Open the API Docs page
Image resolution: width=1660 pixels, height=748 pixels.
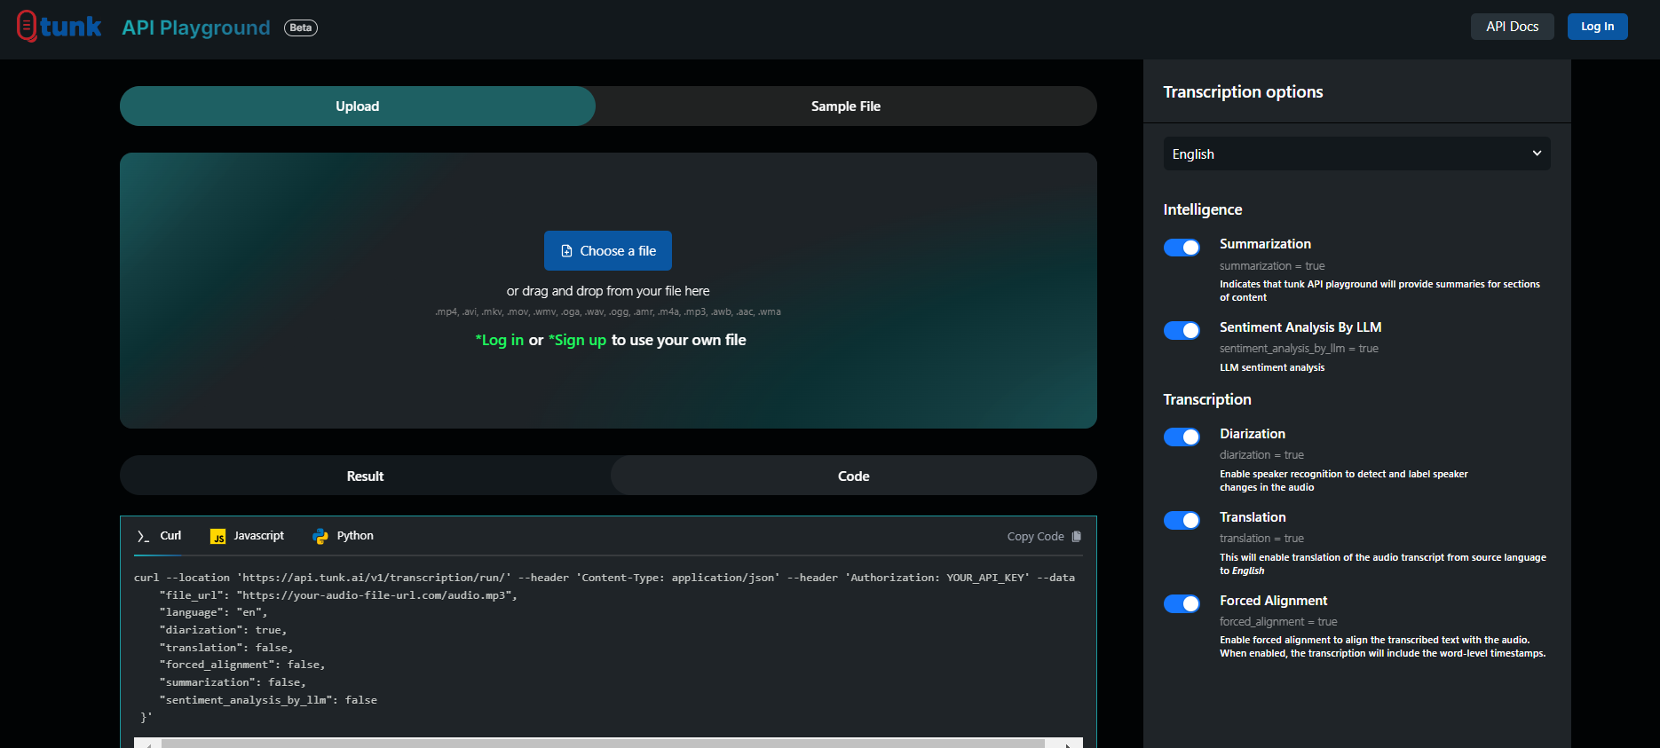pyautogui.click(x=1512, y=27)
